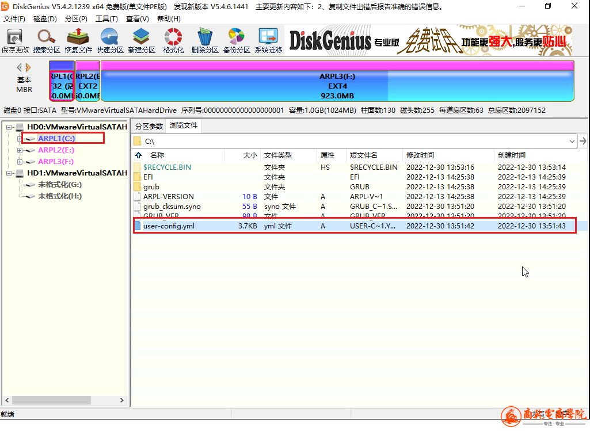Open the 文件(F) menu
This screenshot has width=590, height=431.
(x=14, y=19)
